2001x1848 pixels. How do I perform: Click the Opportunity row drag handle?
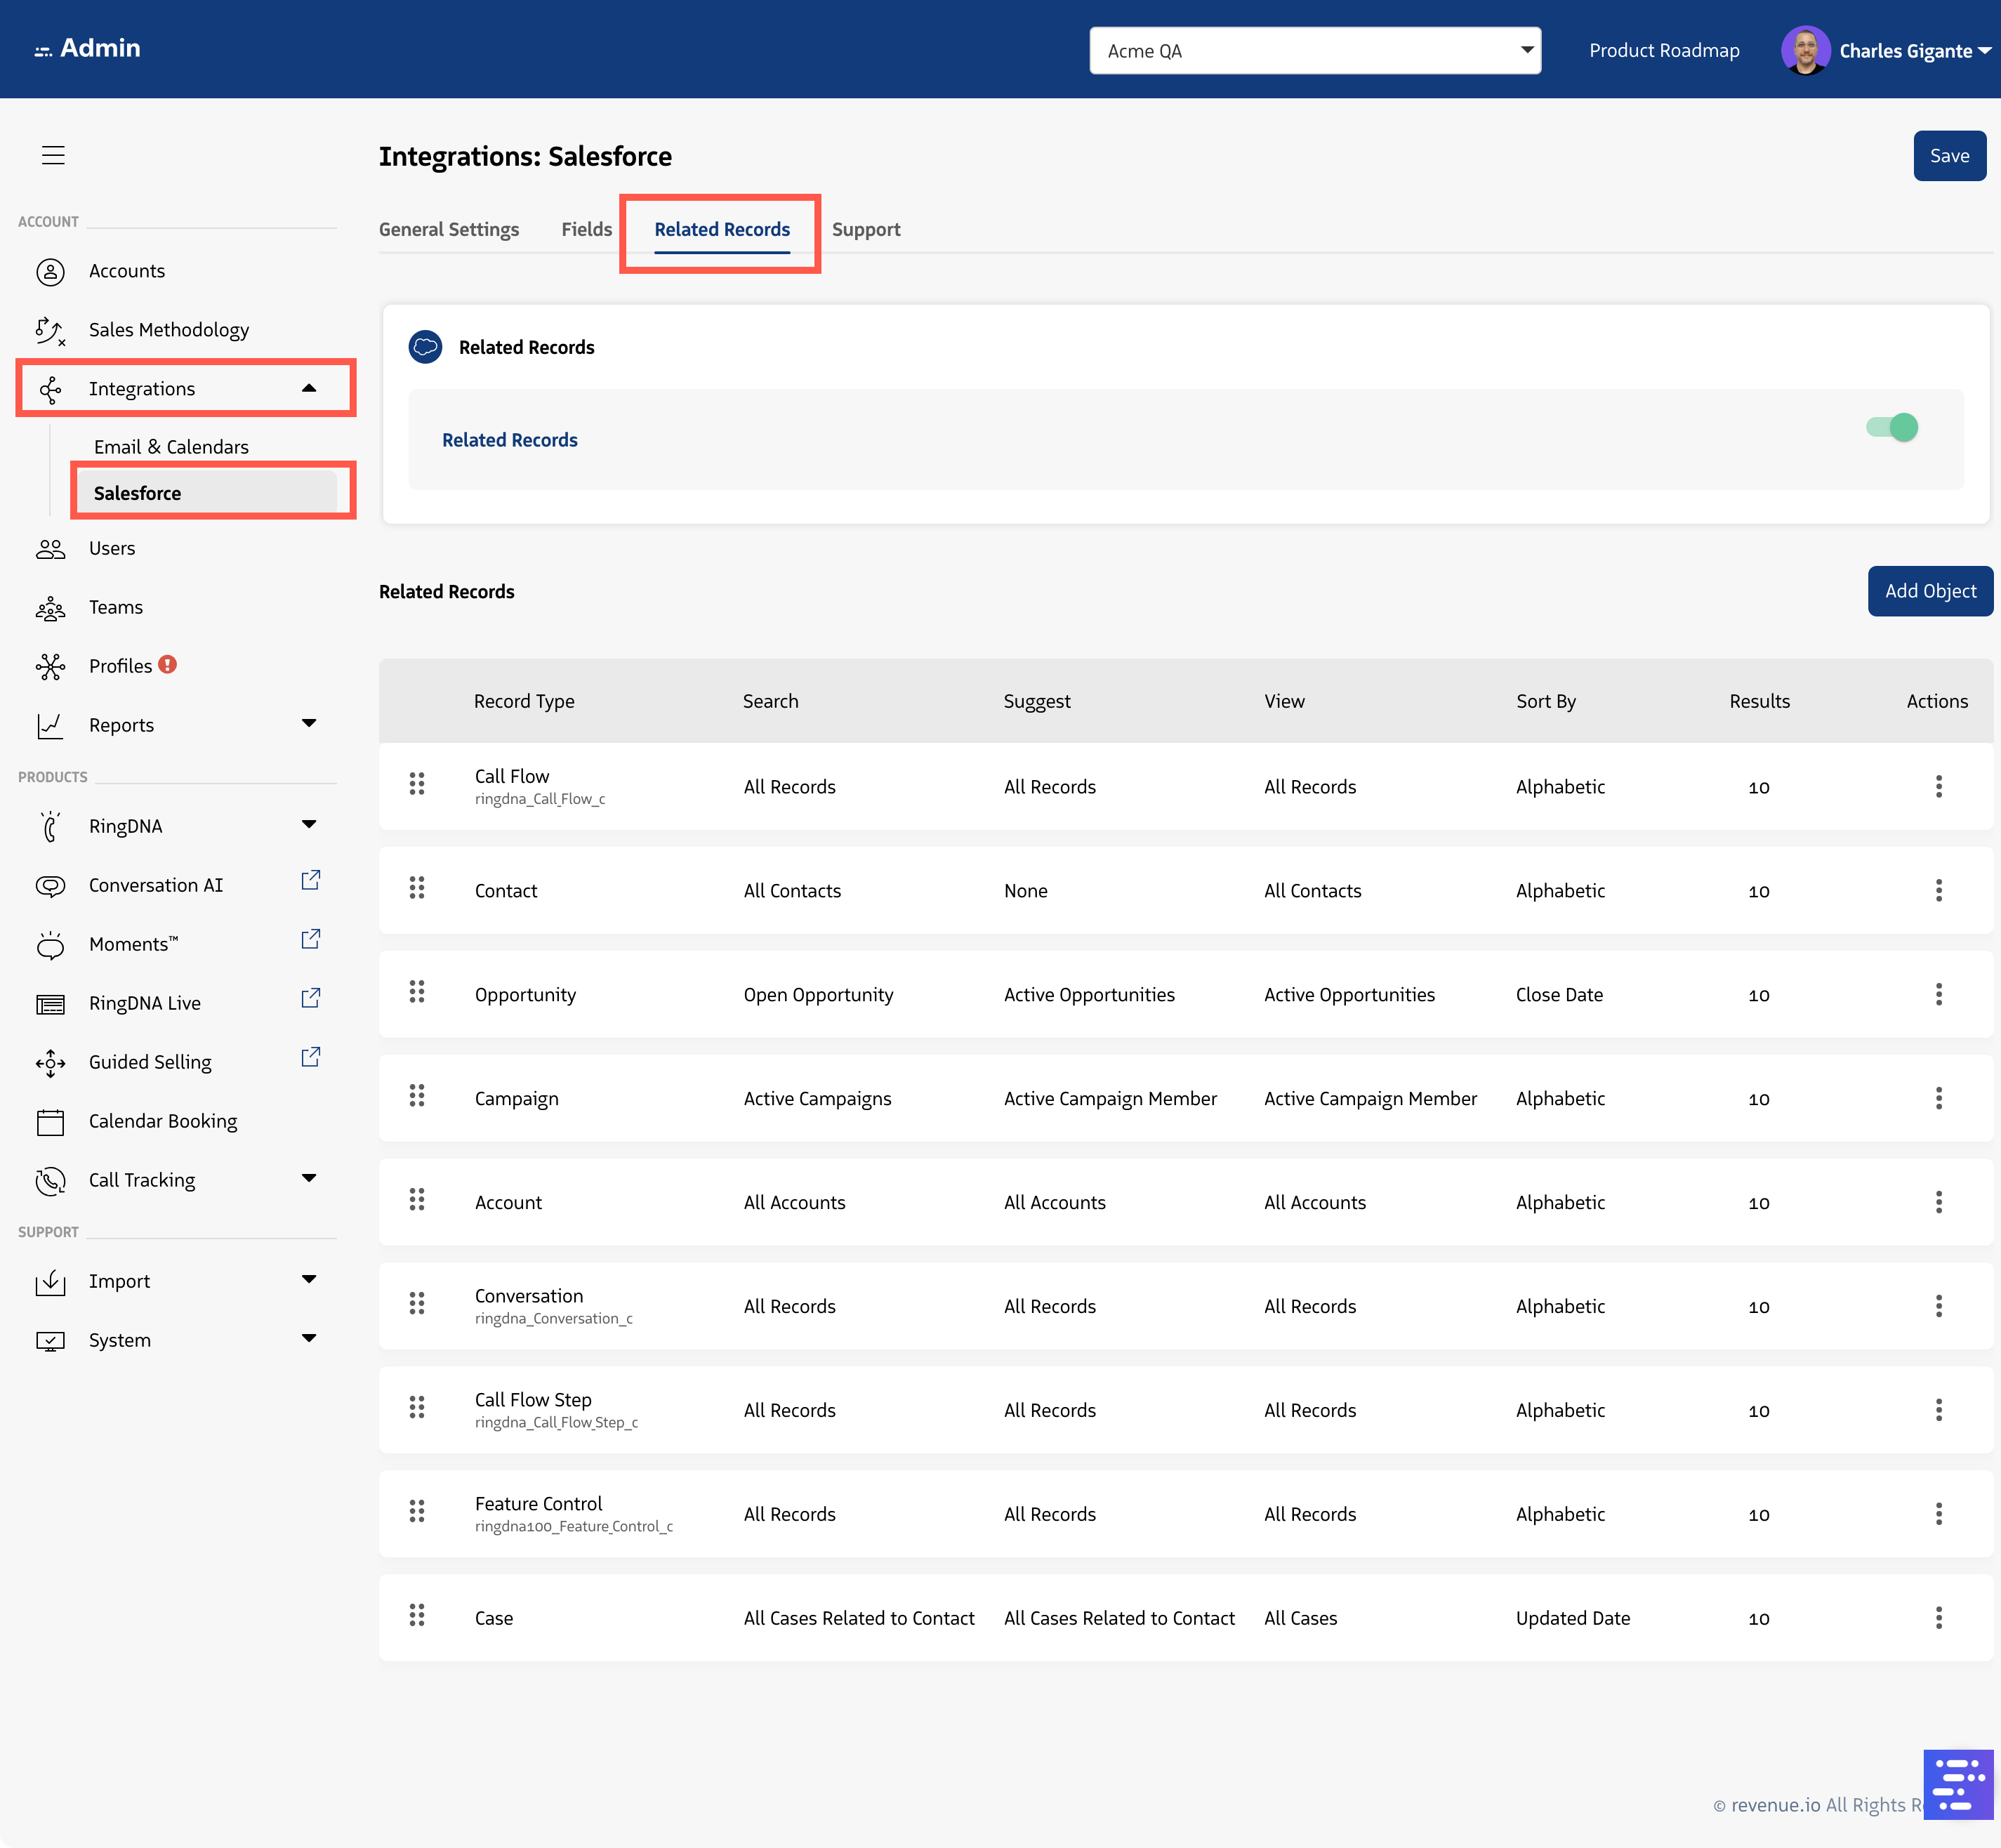click(417, 993)
